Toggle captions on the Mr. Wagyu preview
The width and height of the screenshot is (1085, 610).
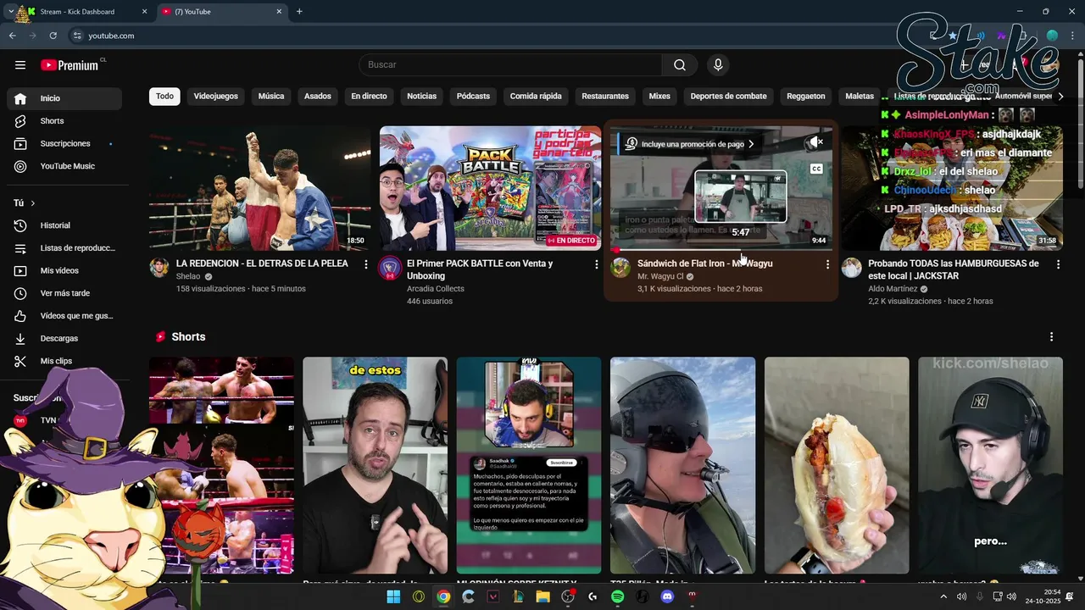point(816,169)
